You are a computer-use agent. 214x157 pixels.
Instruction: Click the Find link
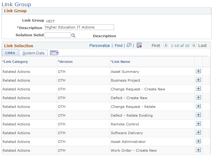119,46
